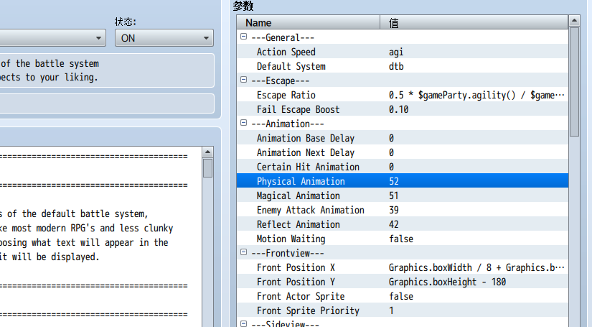Collapse the ---Animation--- parameter group
The width and height of the screenshot is (592, 327).
[243, 123]
